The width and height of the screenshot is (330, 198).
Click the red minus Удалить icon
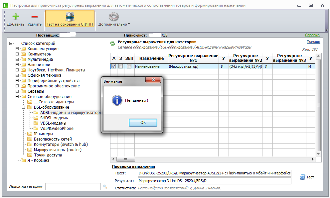(x=35, y=17)
